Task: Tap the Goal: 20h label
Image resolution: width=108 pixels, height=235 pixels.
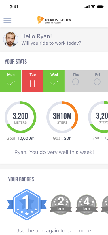Action: tap(62, 138)
